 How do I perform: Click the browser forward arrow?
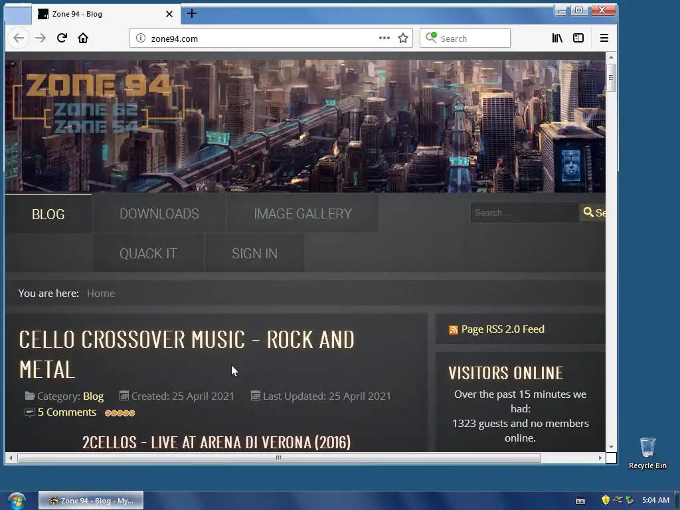[41, 38]
